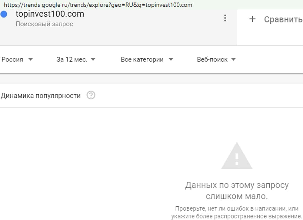This screenshot has height=220, width=303.
Task: Click the blue dot next to topinvest100.com
Action: (x=4, y=14)
